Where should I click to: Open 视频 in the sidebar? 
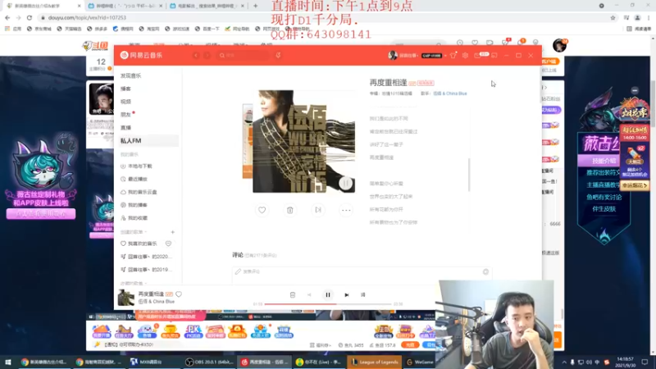pyautogui.click(x=125, y=102)
